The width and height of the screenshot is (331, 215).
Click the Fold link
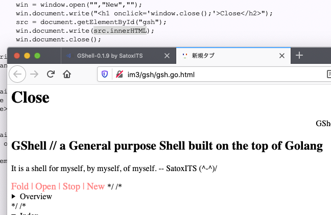[x=20, y=186]
